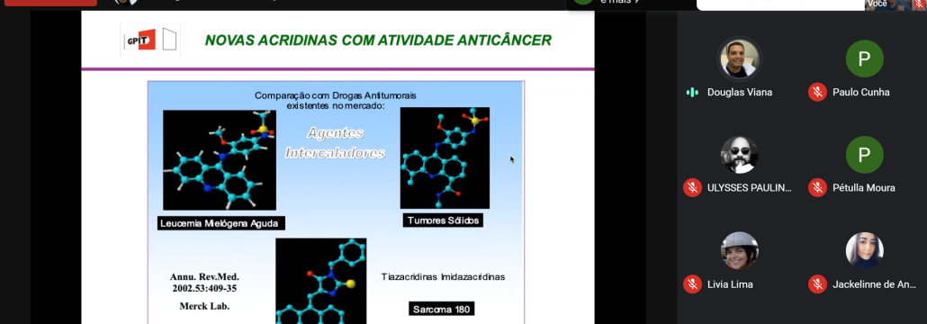Image resolution: width=927 pixels, height=324 pixels.
Task: Click Pétulla Moura's muted microphone icon
Action: pyautogui.click(x=817, y=187)
